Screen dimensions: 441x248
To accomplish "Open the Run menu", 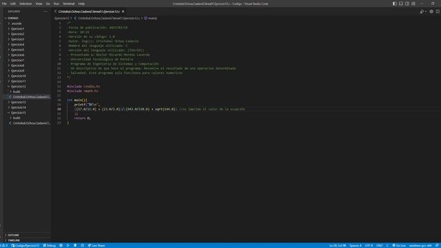I will 57,3.
